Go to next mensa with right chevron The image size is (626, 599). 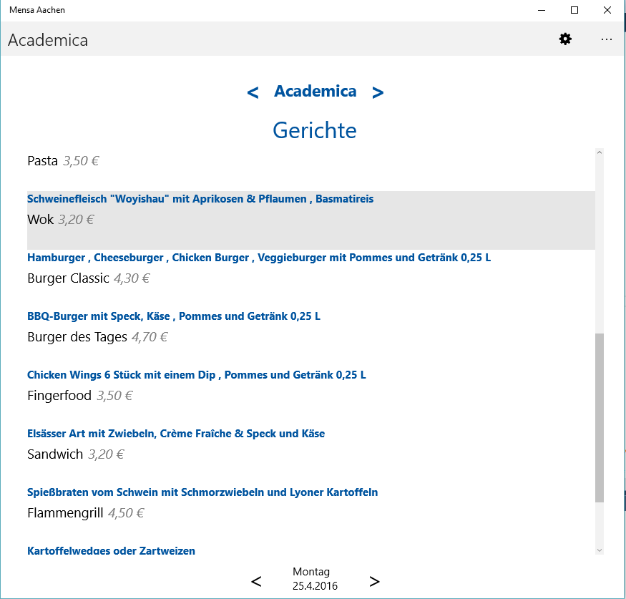(x=378, y=92)
